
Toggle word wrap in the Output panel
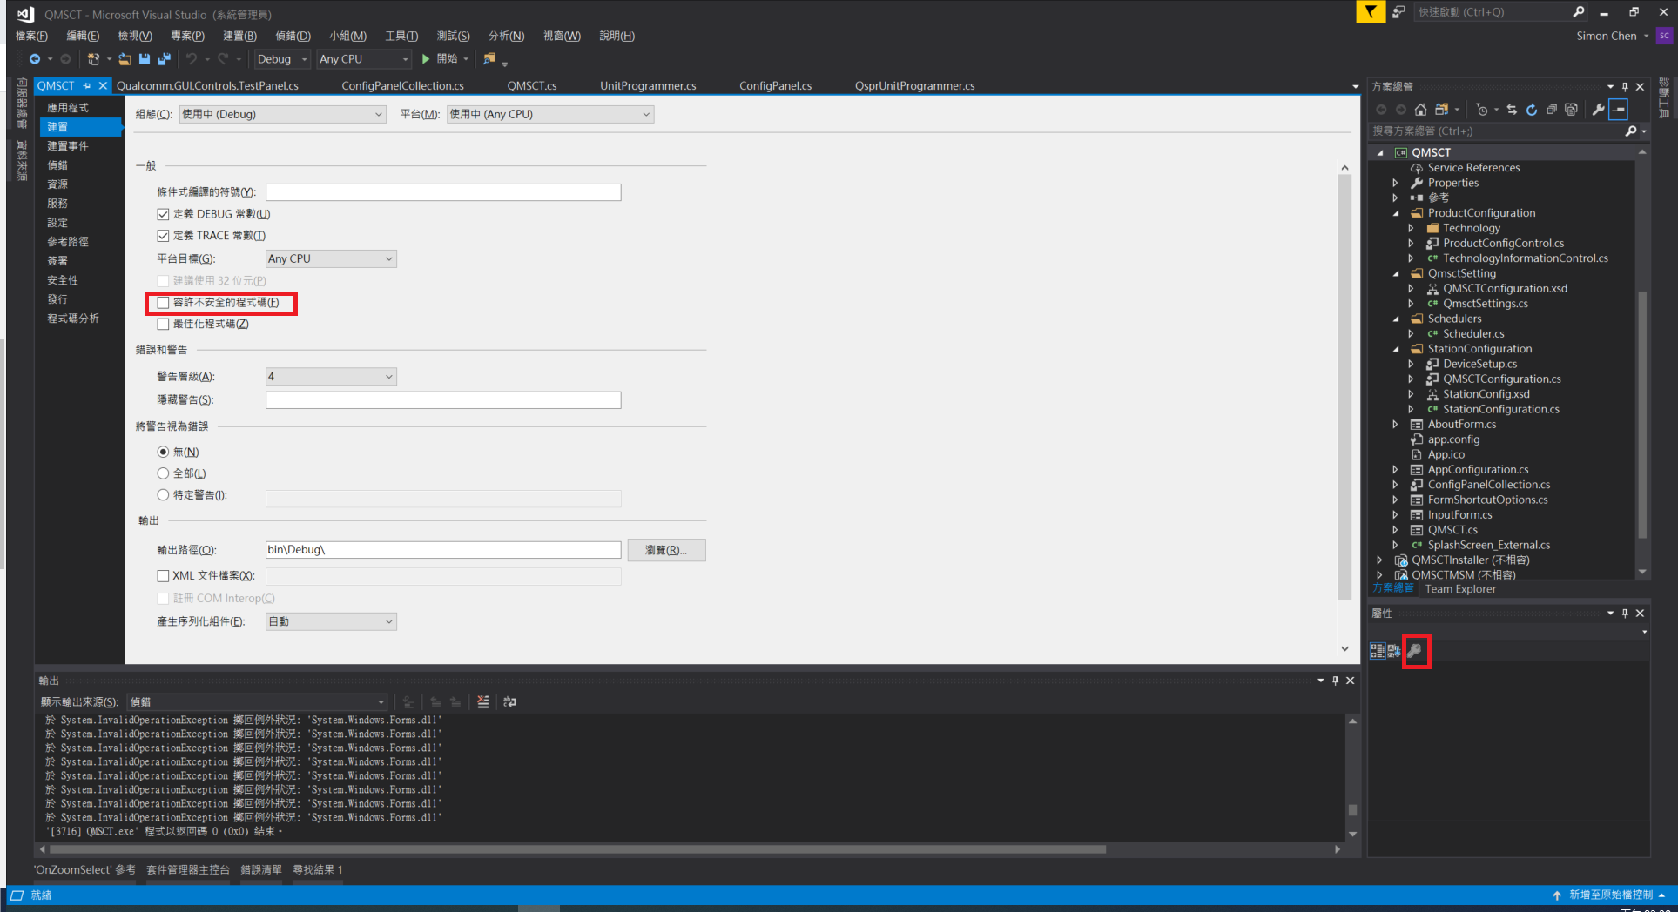point(510,702)
